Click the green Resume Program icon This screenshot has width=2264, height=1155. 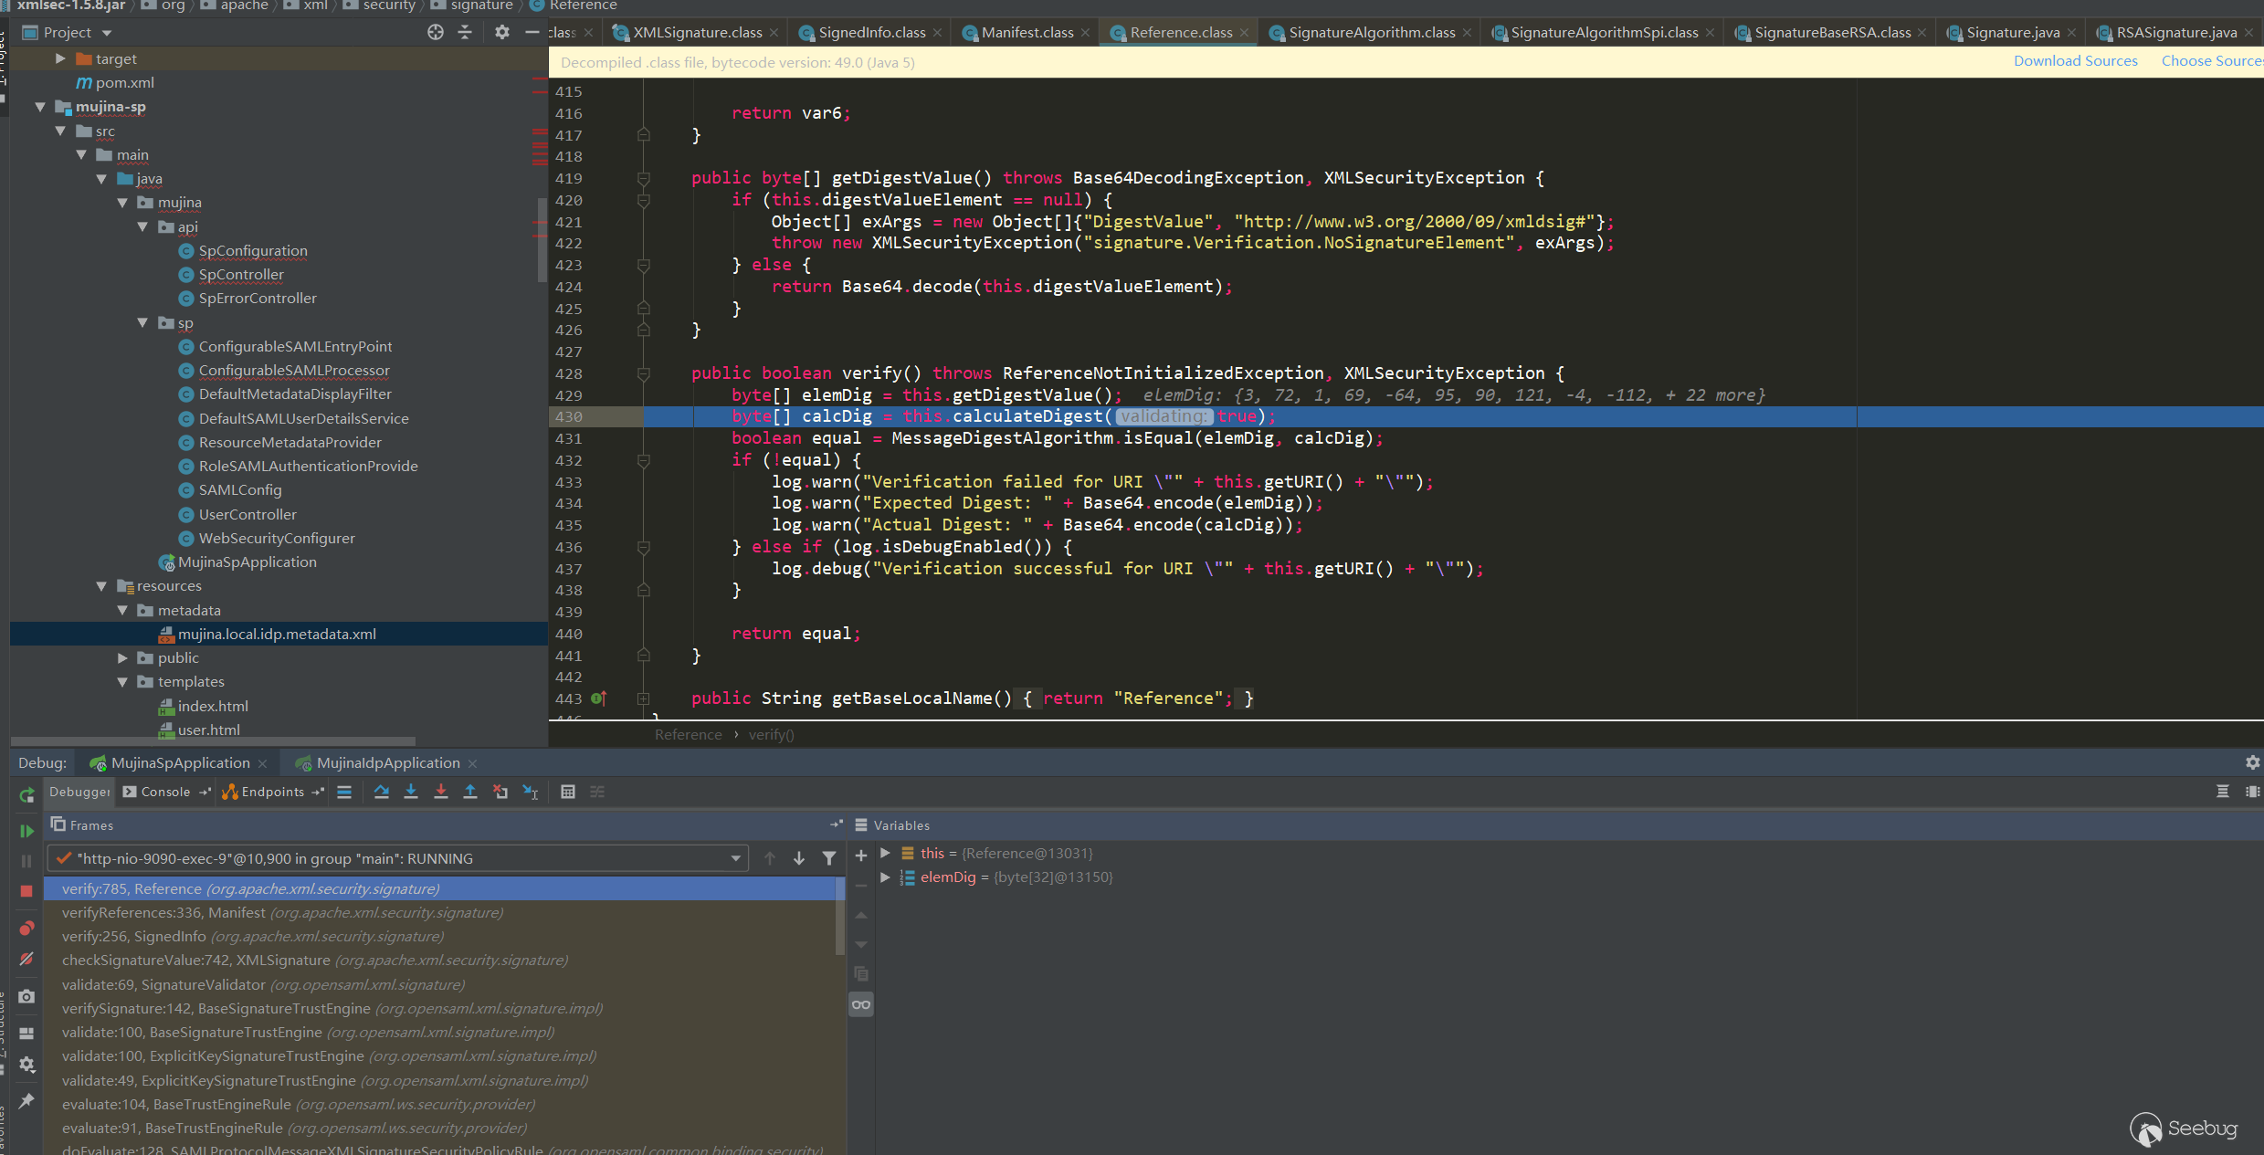(x=26, y=831)
